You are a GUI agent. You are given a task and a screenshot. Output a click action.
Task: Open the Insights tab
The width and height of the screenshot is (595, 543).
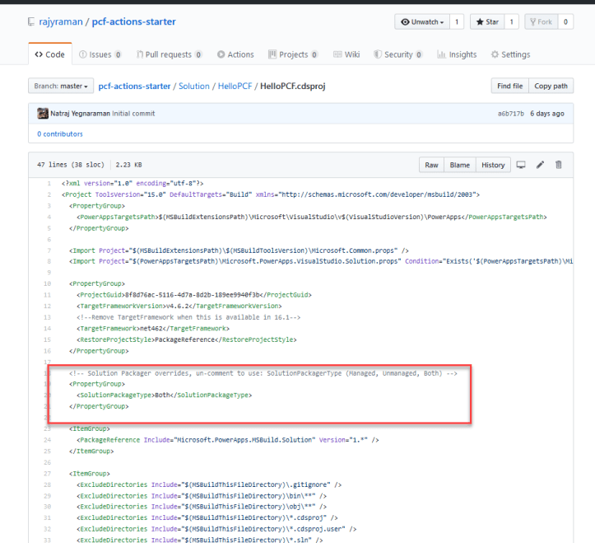[457, 54]
